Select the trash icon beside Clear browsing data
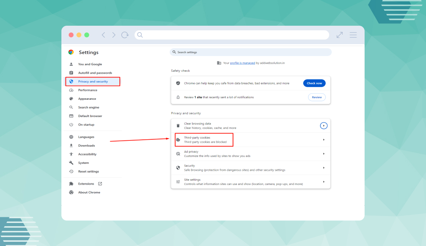 [x=178, y=125]
